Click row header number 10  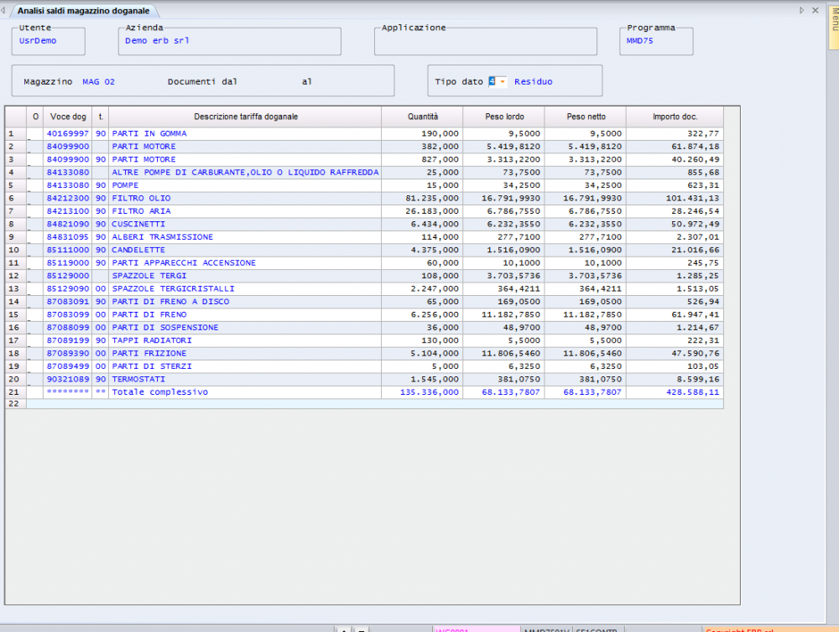[15, 250]
